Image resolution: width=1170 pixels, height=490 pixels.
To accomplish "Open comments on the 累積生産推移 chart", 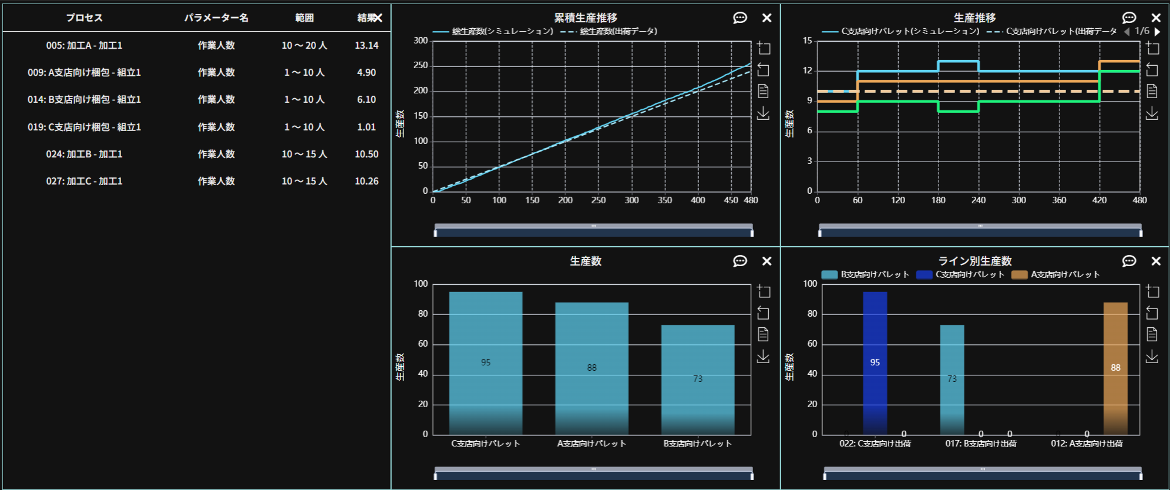I will (739, 18).
